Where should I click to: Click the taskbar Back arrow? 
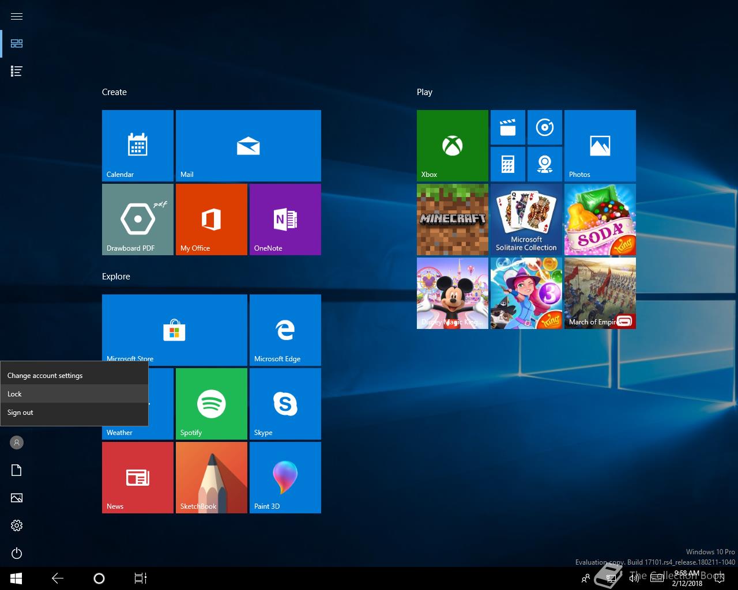pos(58,578)
